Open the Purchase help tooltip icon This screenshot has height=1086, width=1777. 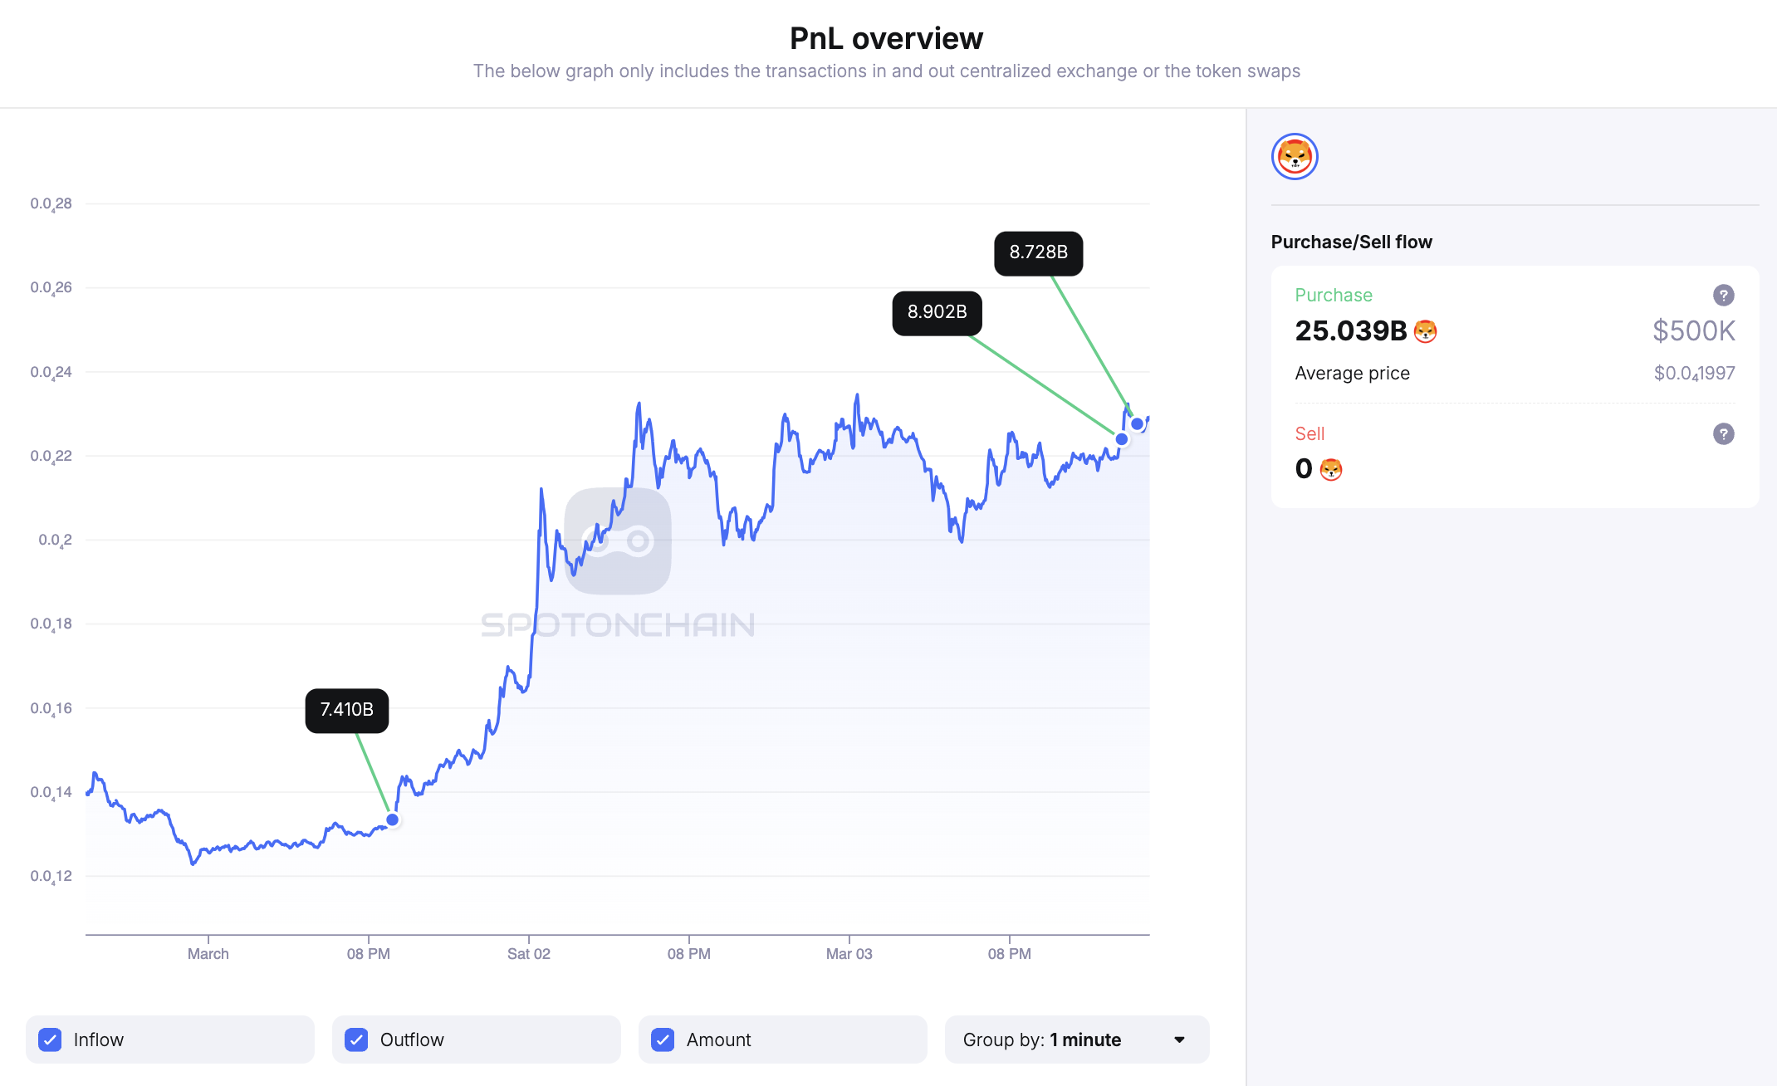click(x=1725, y=295)
